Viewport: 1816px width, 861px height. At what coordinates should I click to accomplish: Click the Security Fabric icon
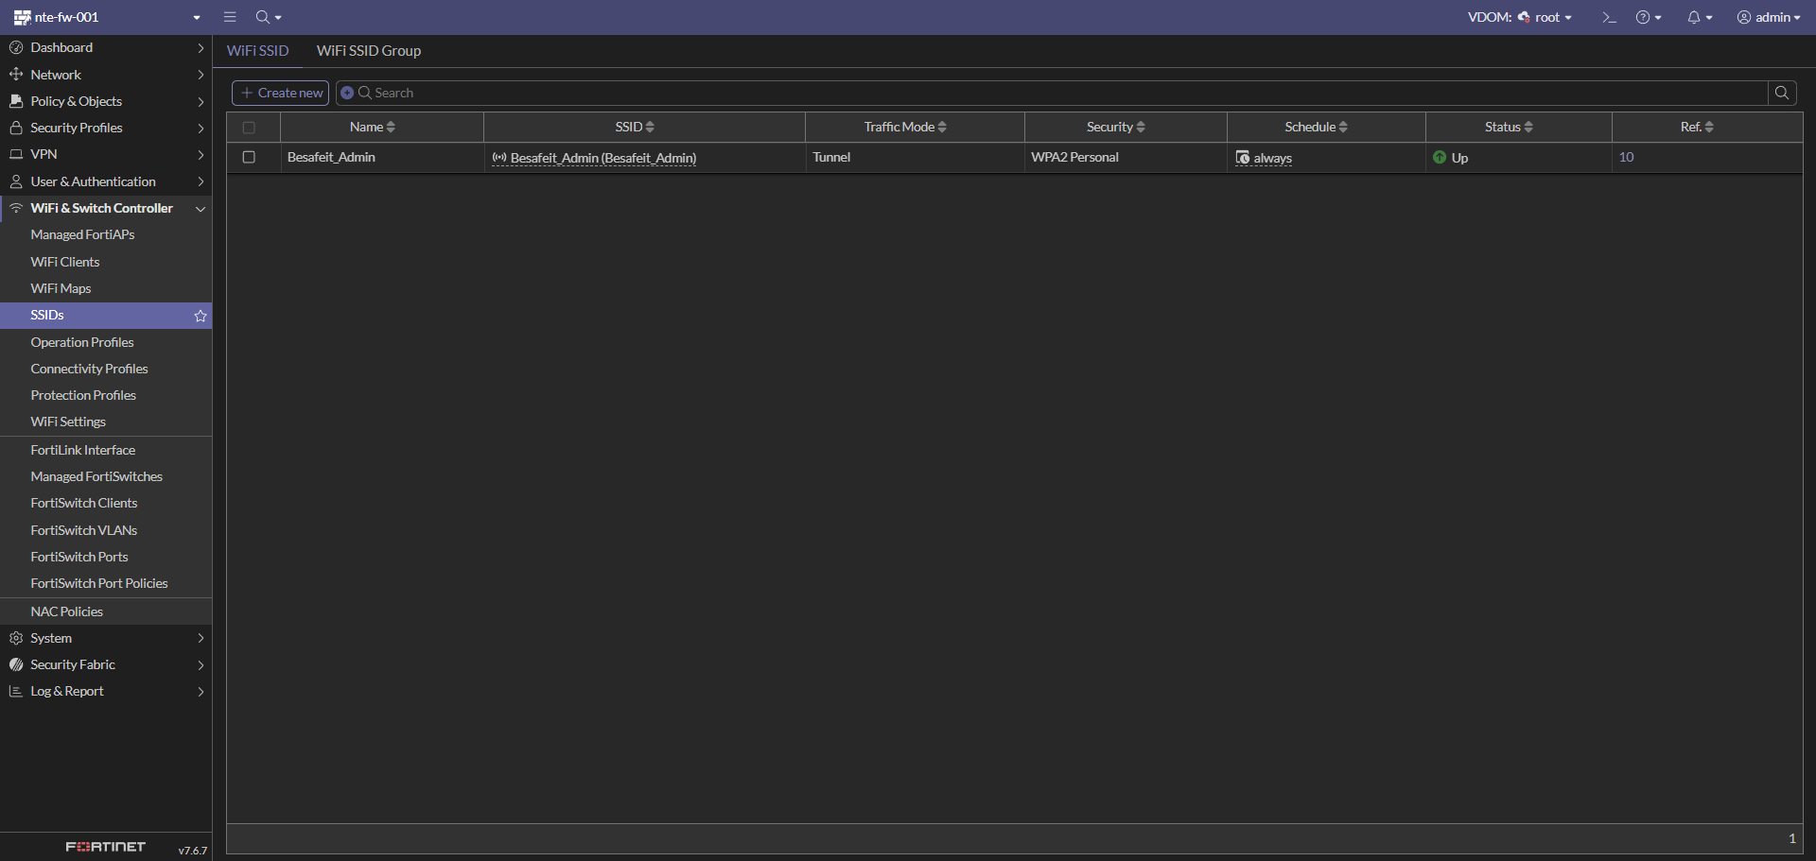pos(16,664)
